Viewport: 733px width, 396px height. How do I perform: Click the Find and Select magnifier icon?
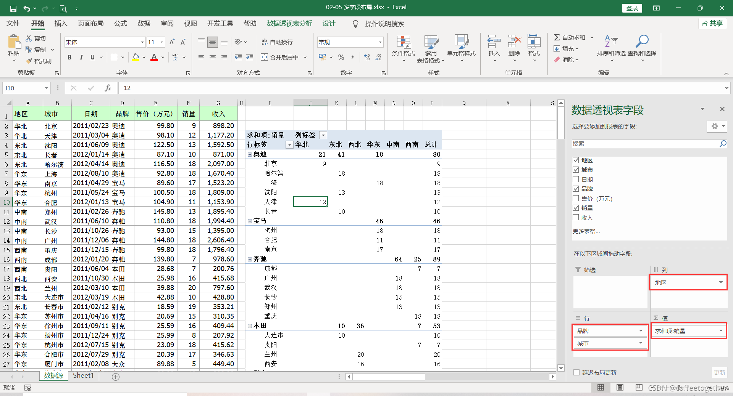point(642,41)
